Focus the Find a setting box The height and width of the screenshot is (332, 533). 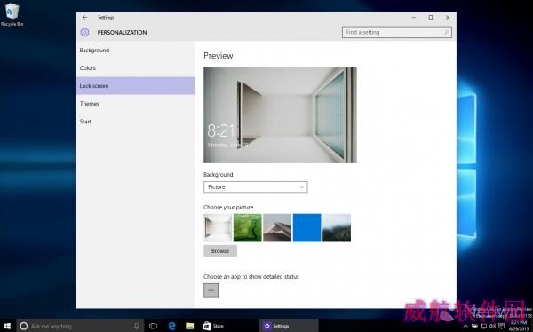click(397, 32)
